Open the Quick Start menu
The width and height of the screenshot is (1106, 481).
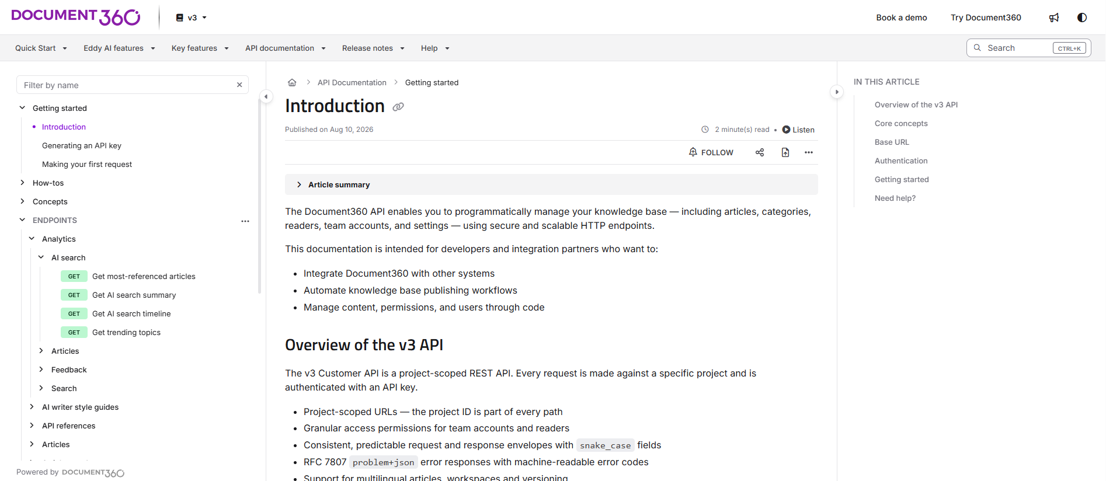(41, 48)
